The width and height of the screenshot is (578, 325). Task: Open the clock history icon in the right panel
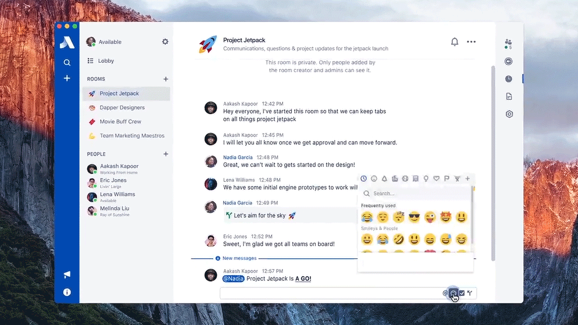click(x=509, y=79)
